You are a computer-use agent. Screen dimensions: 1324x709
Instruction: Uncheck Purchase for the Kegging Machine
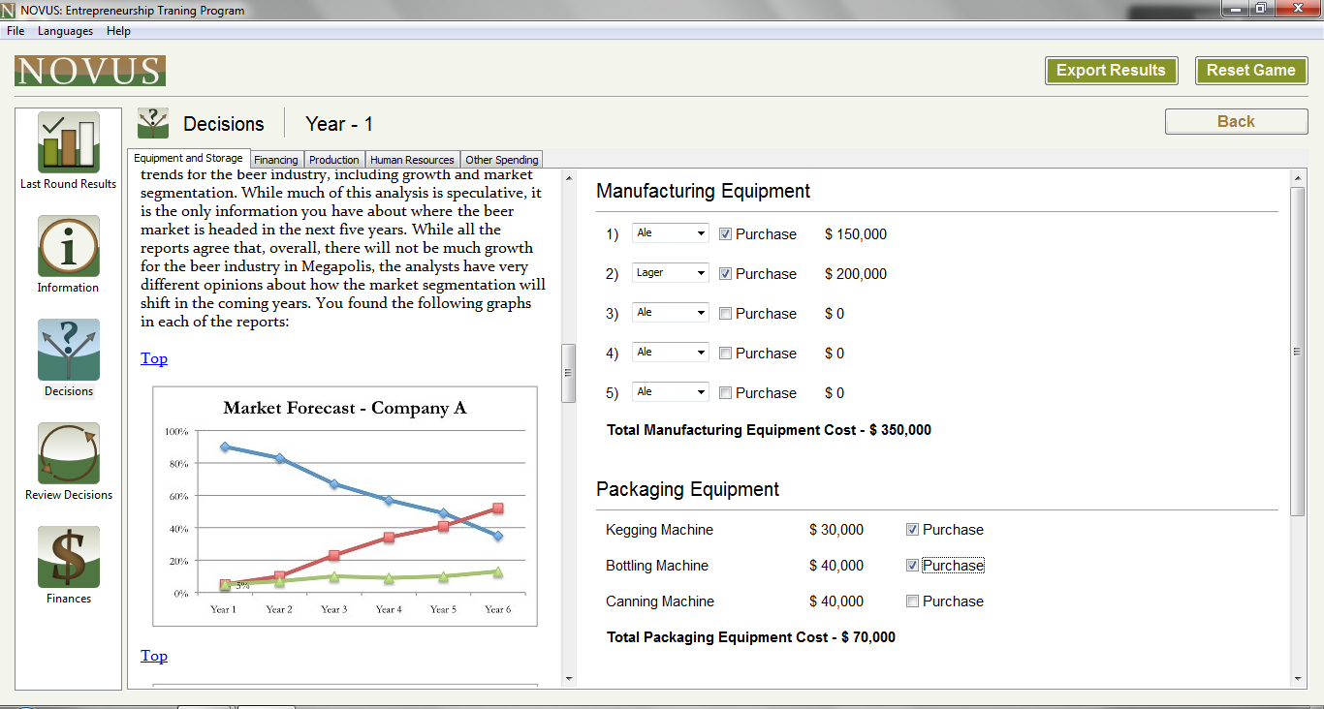tap(912, 530)
